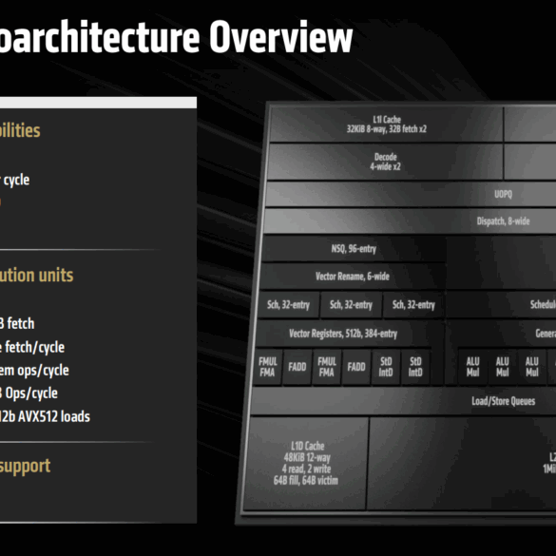Select 'Vector Registers, 512b, 384-entry' block
Image resolution: width=556 pixels, height=556 pixels.
(343, 334)
